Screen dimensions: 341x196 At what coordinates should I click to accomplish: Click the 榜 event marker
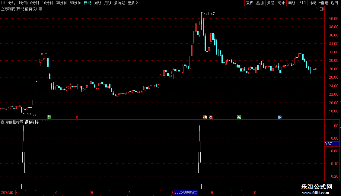click(205, 117)
